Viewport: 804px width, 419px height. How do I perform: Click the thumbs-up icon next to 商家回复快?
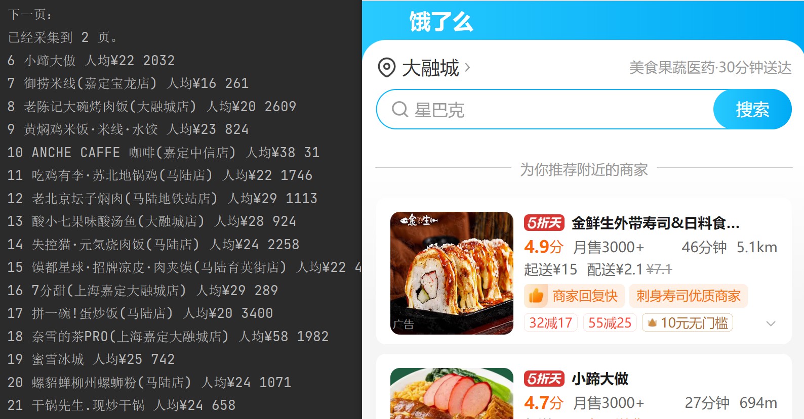pos(536,296)
